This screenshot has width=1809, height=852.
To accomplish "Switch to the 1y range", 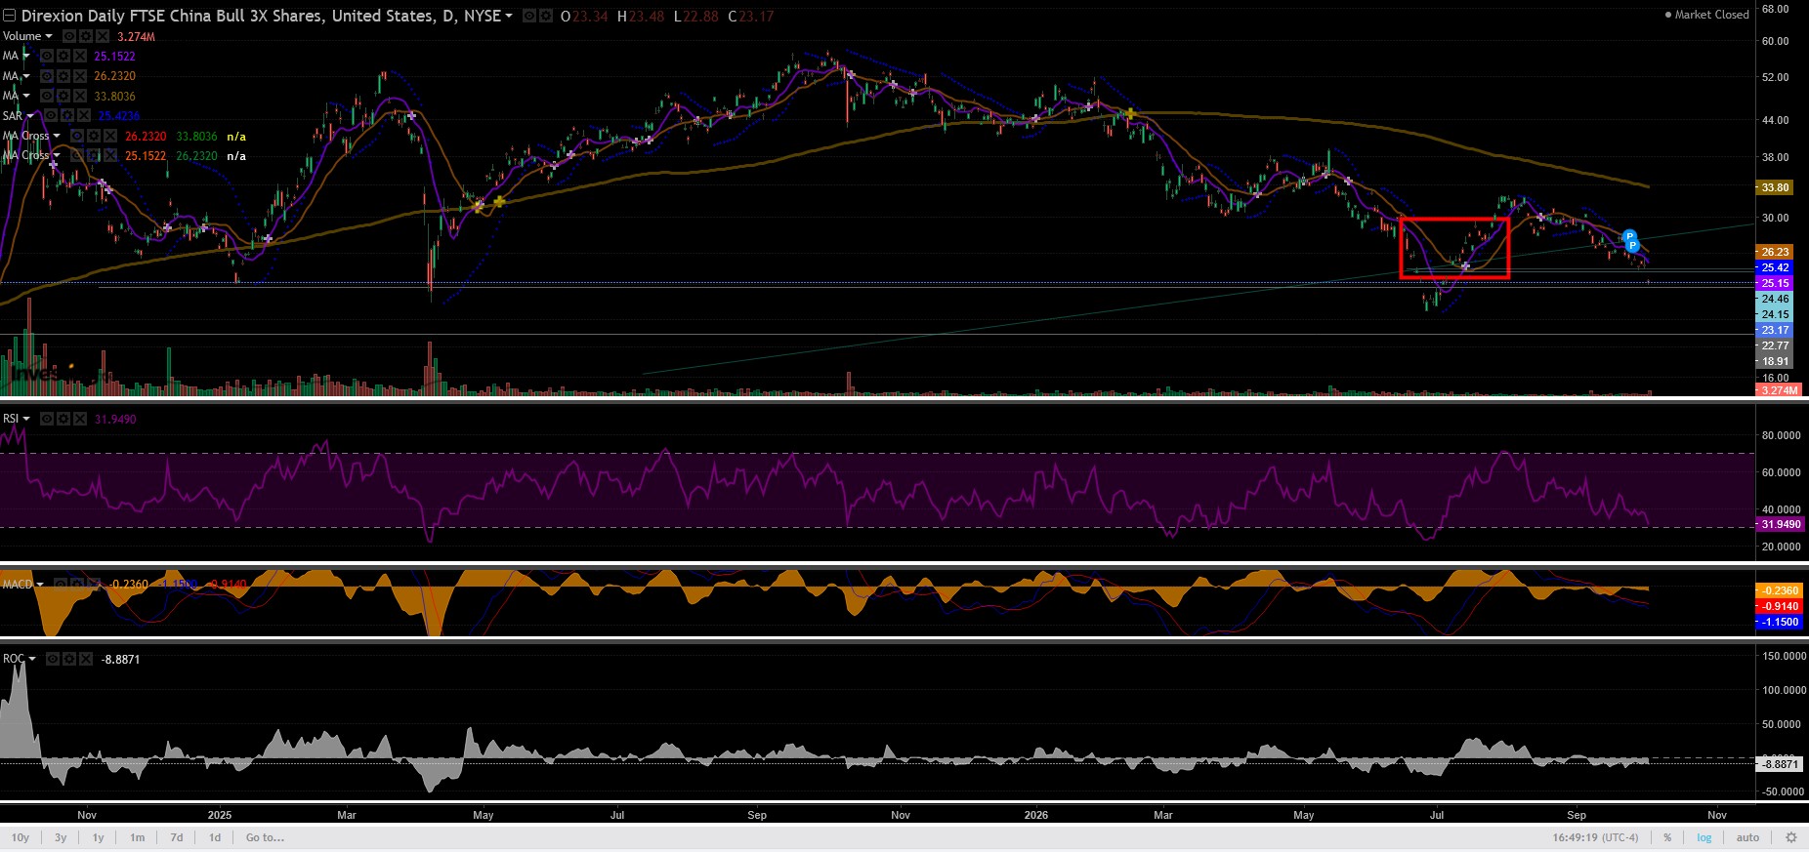I will pos(98,837).
